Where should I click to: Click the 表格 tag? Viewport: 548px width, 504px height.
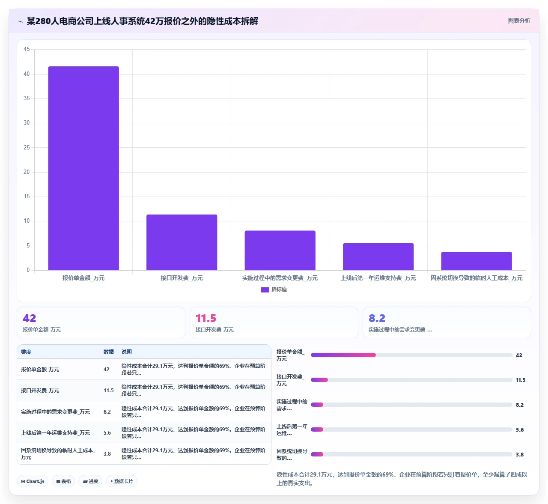pyautogui.click(x=63, y=481)
